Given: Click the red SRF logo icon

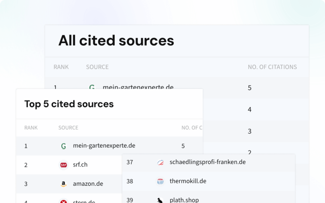Looking at the screenshot, I should pyautogui.click(x=63, y=165).
